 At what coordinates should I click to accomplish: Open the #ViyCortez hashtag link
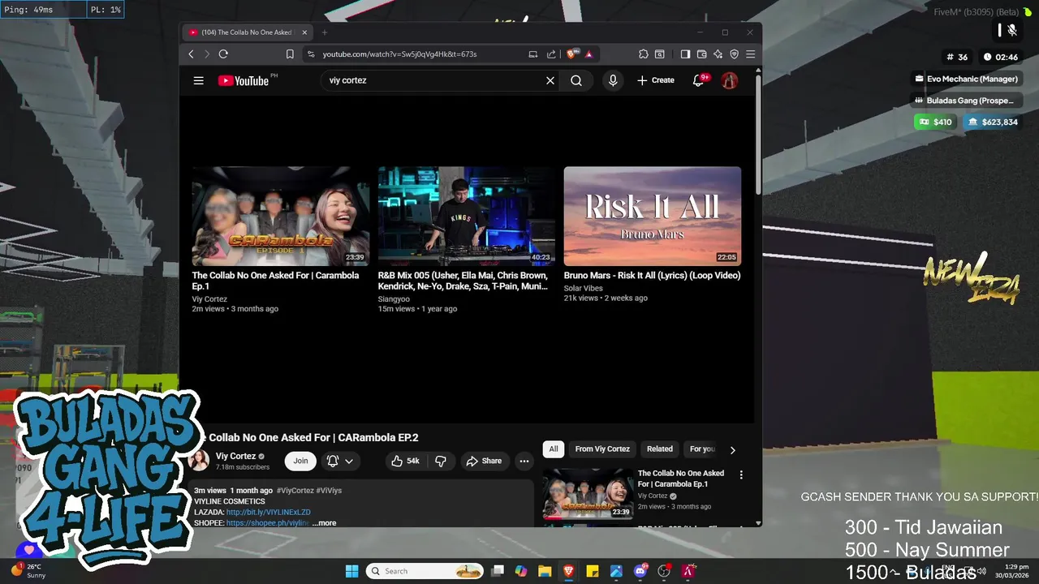pyautogui.click(x=295, y=491)
